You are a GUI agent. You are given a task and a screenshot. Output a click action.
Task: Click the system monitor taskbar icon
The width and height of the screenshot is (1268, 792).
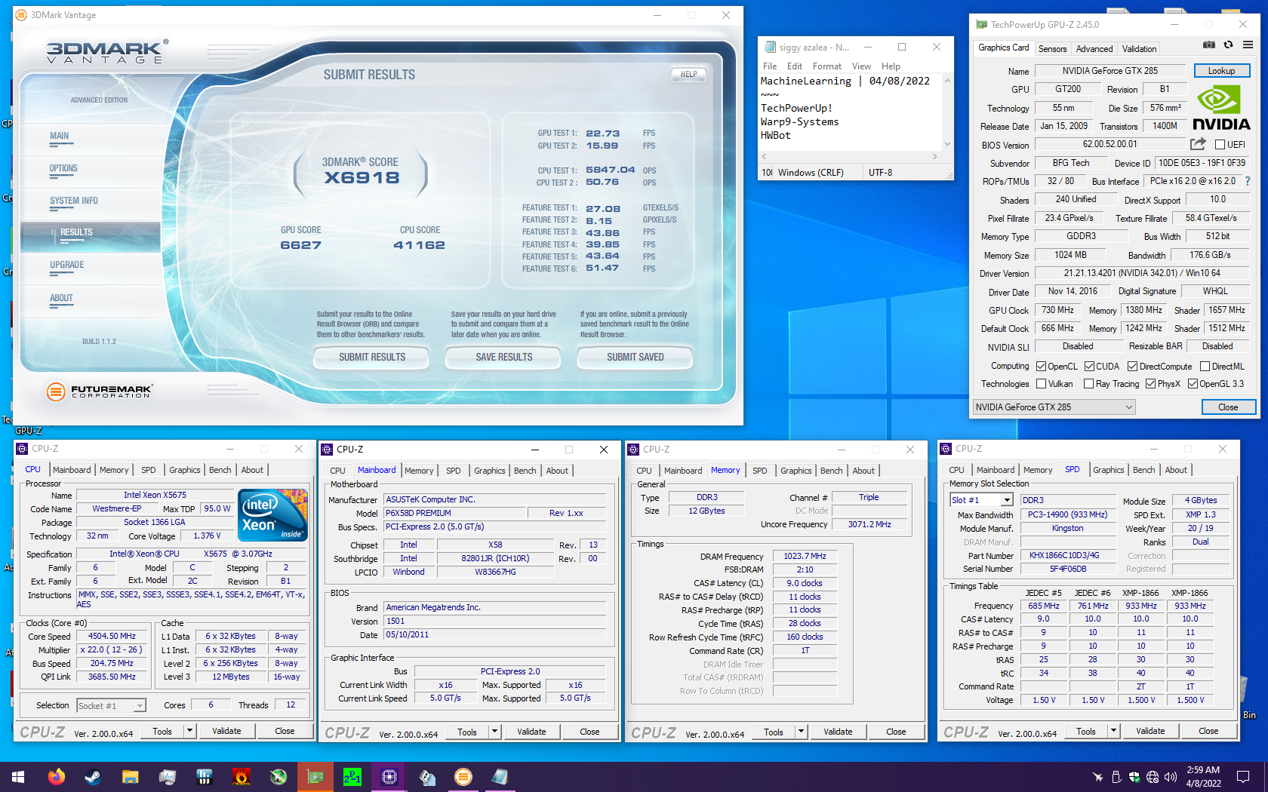(x=167, y=776)
